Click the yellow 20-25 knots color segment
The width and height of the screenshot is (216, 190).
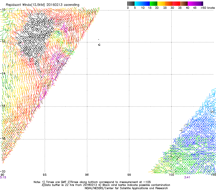tap(161, 4)
